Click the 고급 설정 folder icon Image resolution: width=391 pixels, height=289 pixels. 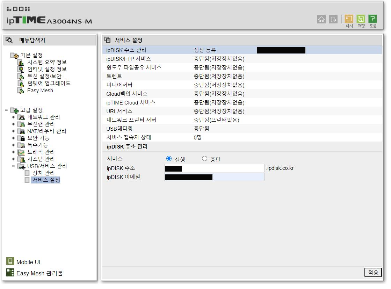tap(14, 110)
